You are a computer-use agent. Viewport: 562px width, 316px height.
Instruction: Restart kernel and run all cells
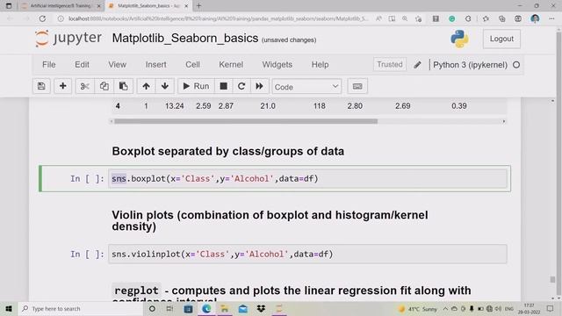pos(260,86)
